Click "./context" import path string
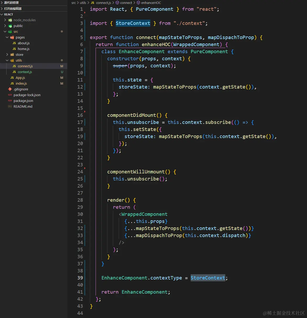 [189, 23]
